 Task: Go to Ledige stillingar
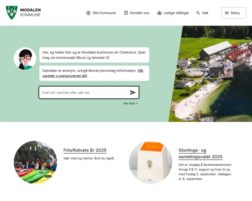173,13
